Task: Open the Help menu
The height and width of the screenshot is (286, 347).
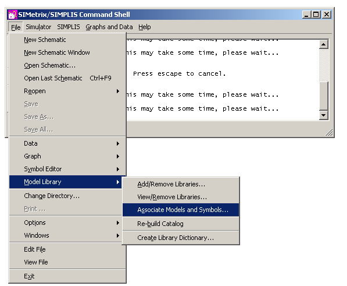Action: (145, 27)
